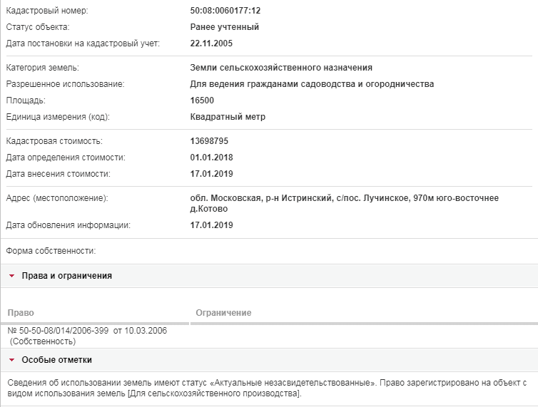Click the area value 16500
This screenshot has height=407, width=538.
point(202,101)
